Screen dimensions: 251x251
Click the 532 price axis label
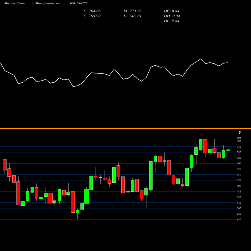point(239,203)
